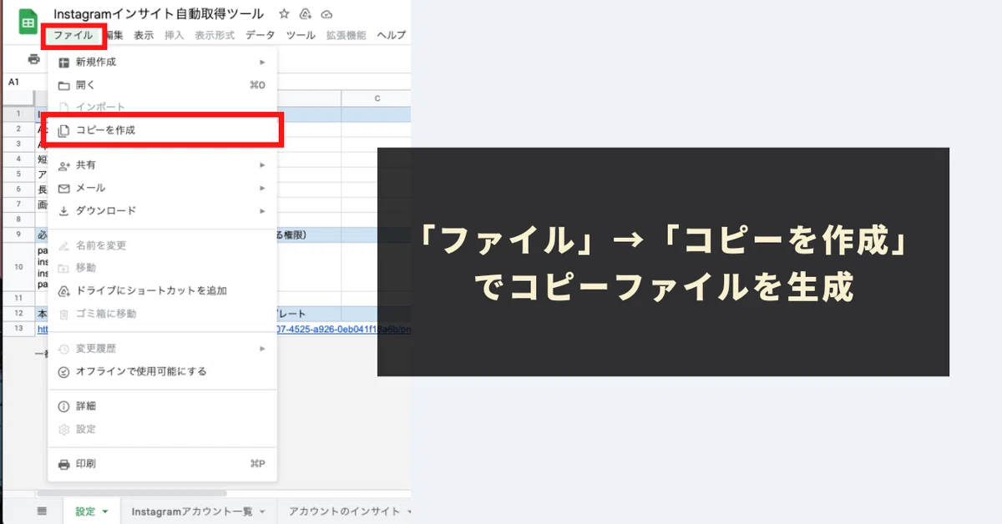Click the document title Instagramインサイト自動取得ツール
The image size is (1002, 524).
(159, 14)
